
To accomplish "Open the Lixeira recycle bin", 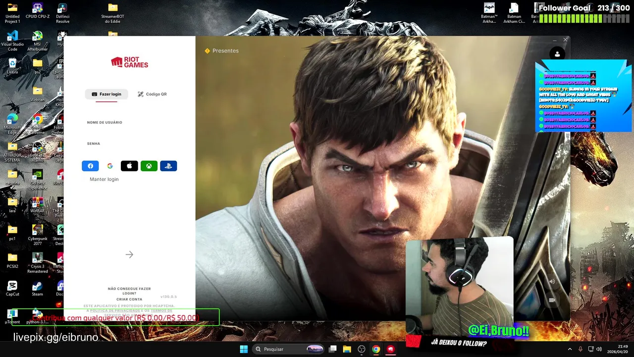I will 12,66.
